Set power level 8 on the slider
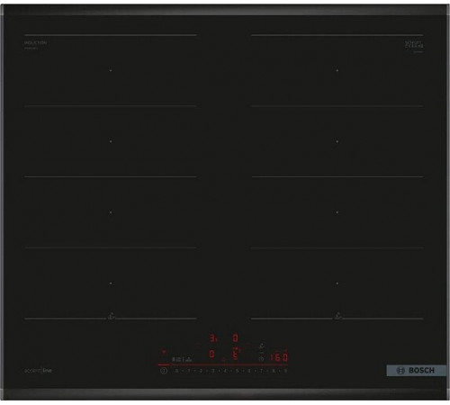Image resolution: width=450 pixels, height=405 pixels. [274, 371]
